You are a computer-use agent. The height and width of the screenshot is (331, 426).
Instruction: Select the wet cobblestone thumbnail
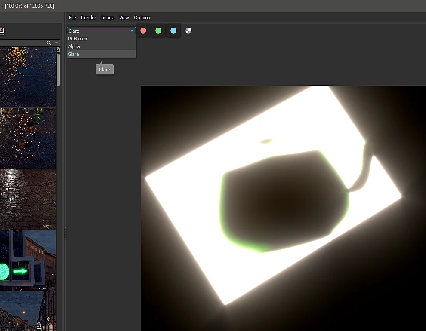tap(28, 199)
